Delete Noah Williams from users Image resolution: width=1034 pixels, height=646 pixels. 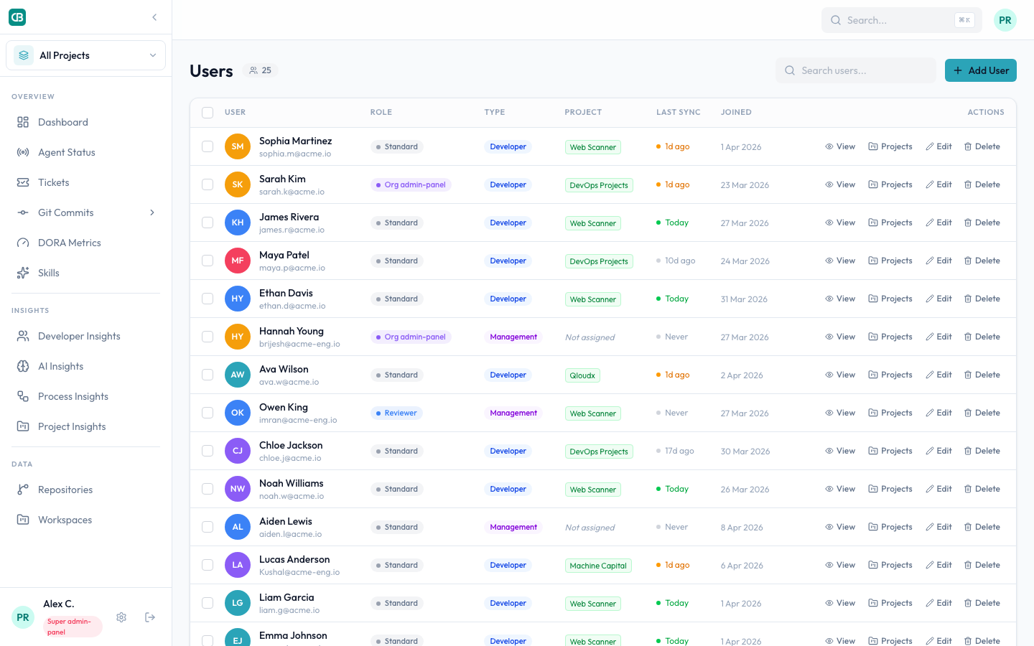[x=982, y=489]
